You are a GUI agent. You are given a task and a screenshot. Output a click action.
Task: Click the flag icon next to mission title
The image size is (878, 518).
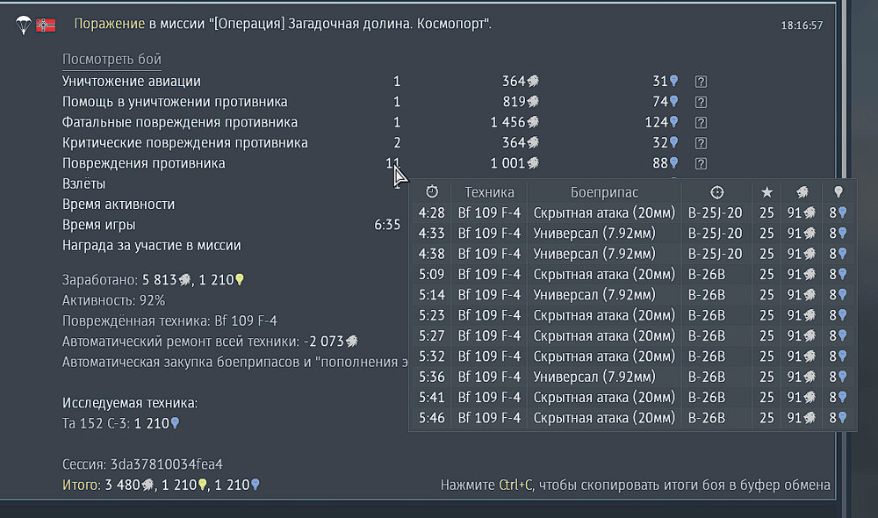point(46,25)
